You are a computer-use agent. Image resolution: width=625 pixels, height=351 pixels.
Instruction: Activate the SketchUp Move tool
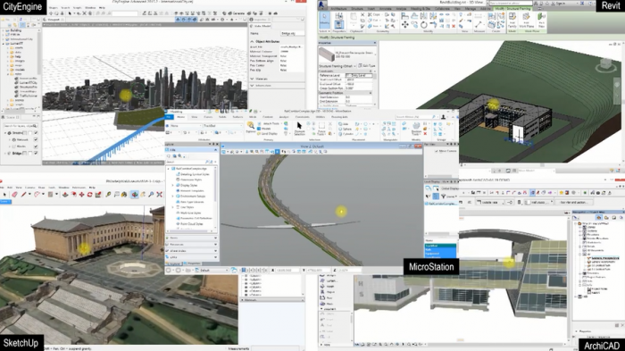[x=82, y=194]
